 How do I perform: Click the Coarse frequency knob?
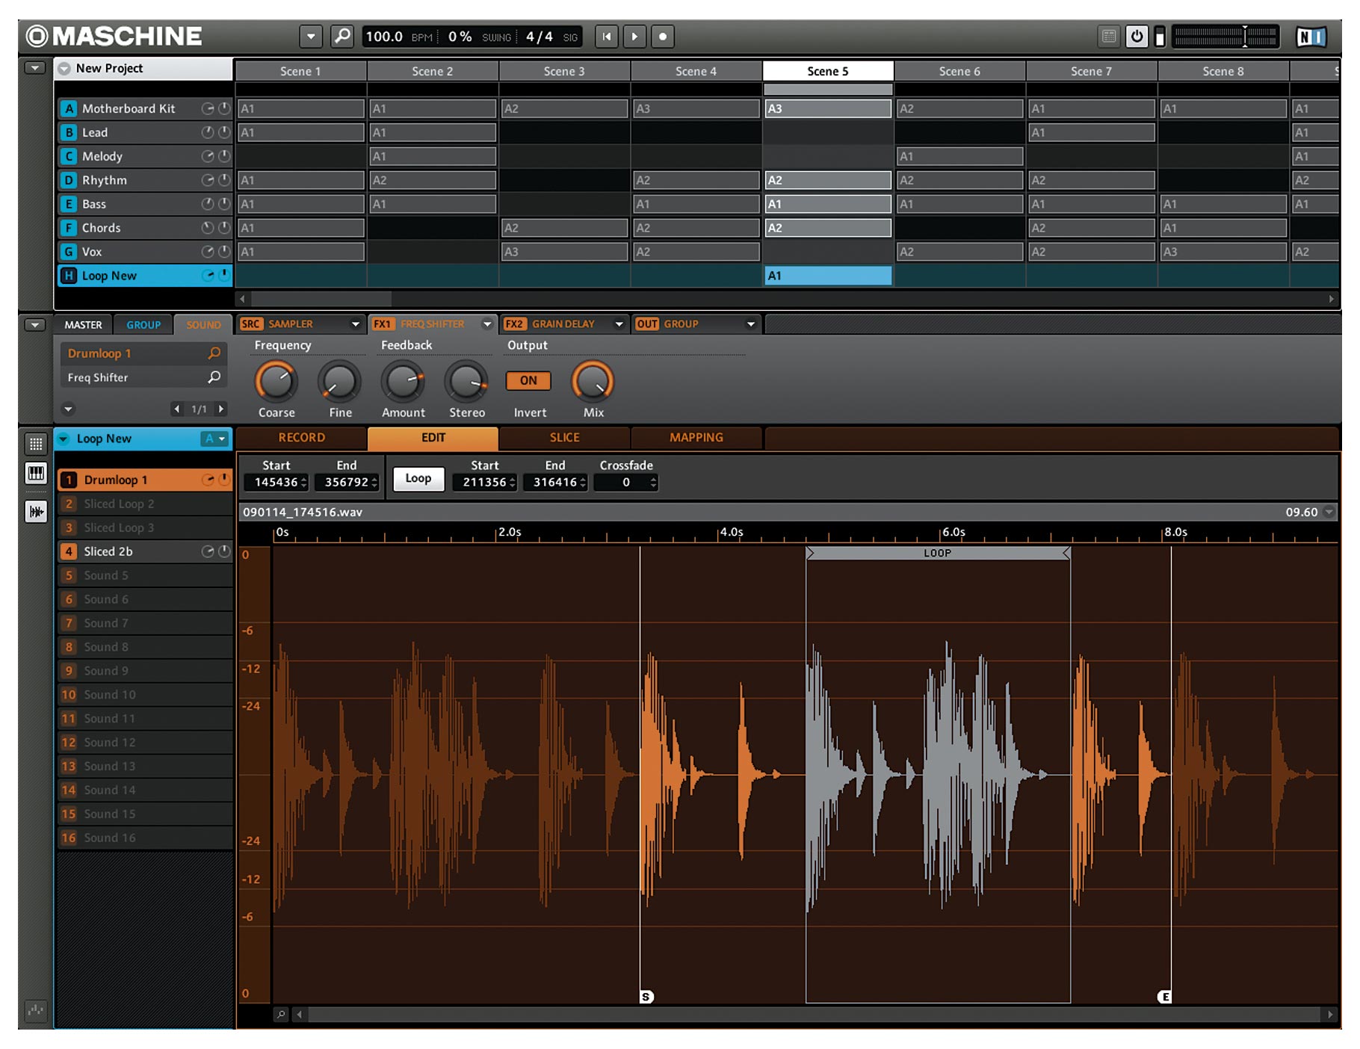tap(276, 382)
